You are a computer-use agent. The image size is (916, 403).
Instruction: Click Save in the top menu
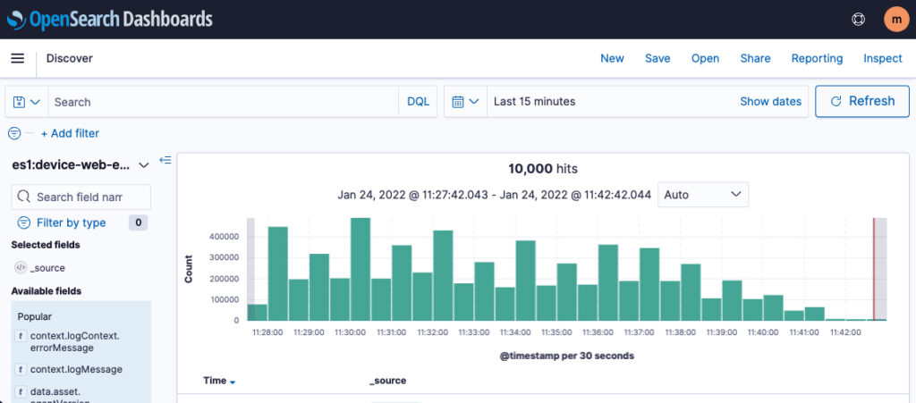657,58
